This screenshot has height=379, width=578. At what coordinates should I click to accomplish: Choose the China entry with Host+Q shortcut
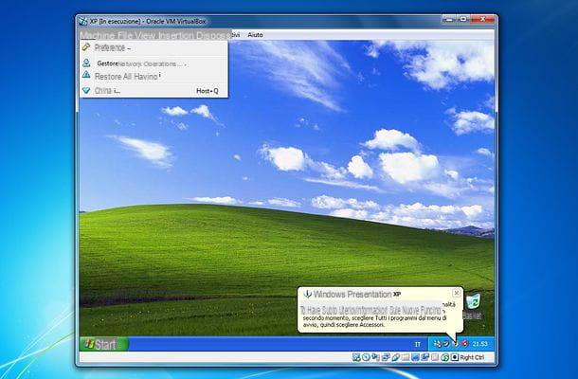[154, 90]
